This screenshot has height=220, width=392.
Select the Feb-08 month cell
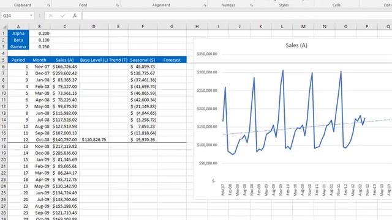(39, 87)
